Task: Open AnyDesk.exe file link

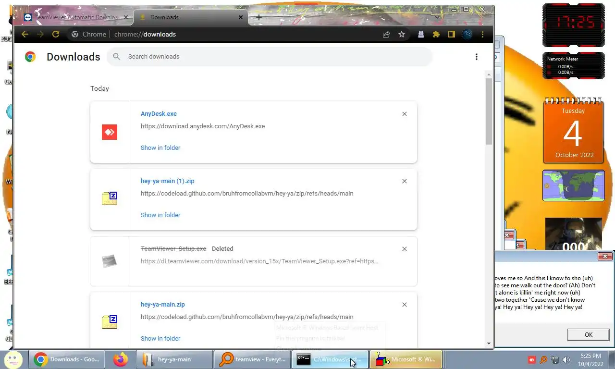Action: tap(159, 114)
